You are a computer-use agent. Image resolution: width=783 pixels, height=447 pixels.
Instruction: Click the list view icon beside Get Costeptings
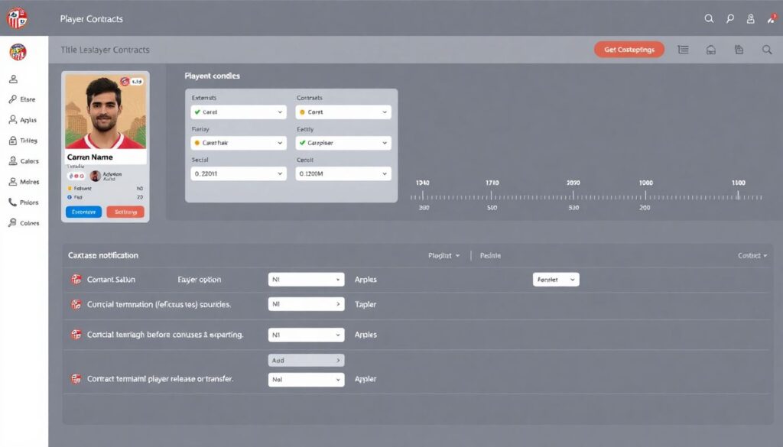683,50
